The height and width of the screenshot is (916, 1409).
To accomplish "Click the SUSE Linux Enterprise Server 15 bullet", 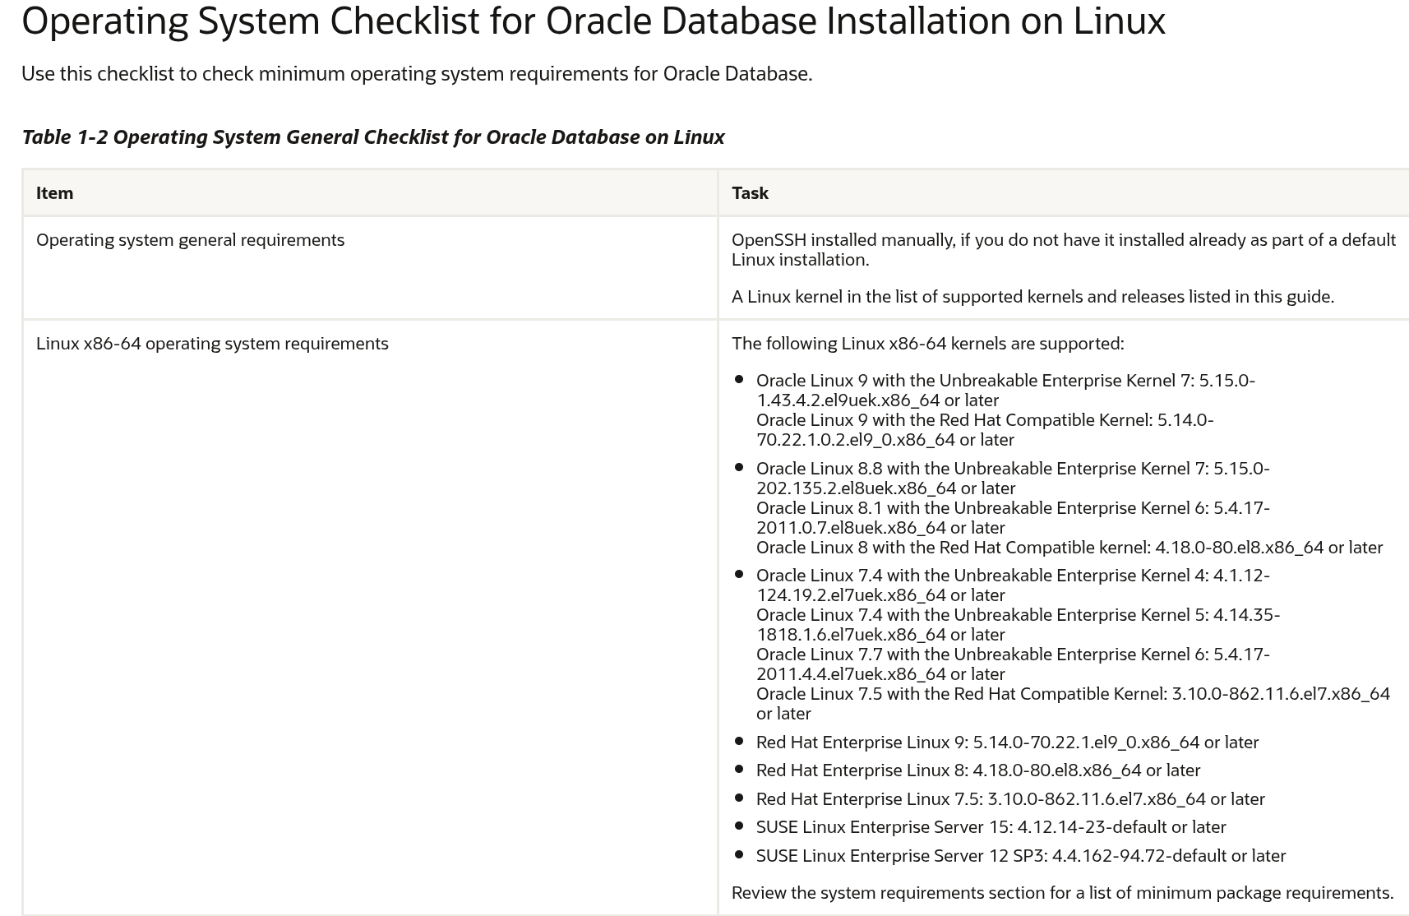I will click(991, 827).
